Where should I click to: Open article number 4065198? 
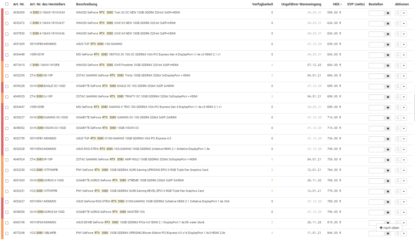tap(19, 222)
